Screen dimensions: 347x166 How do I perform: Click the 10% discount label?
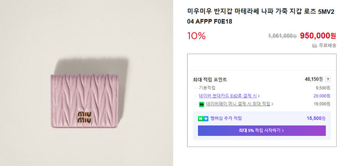tap(196, 36)
